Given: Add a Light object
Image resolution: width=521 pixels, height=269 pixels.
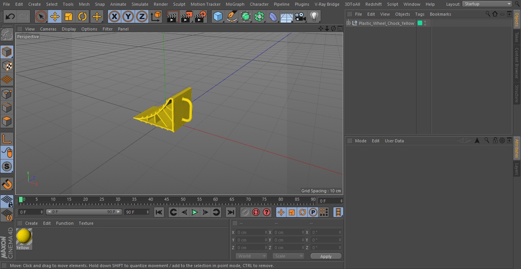Looking at the screenshot, I should [314, 16].
